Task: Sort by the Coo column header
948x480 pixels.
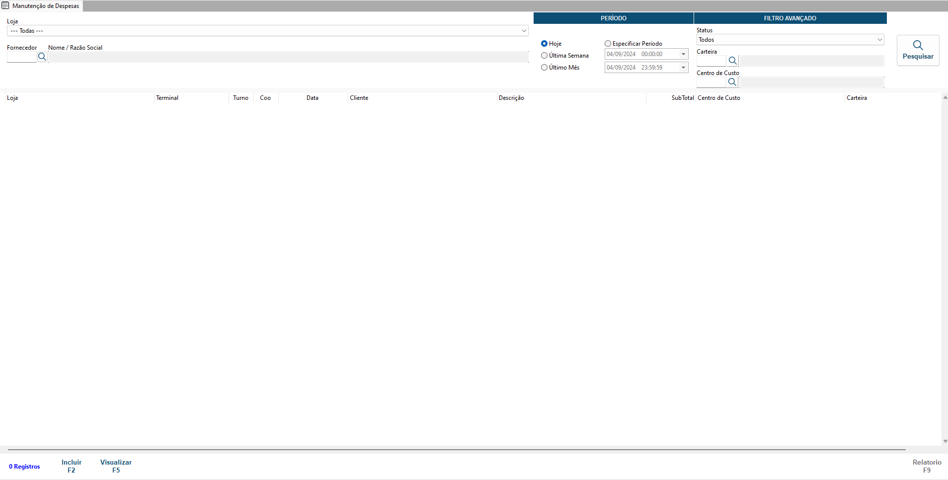Action: coord(266,98)
